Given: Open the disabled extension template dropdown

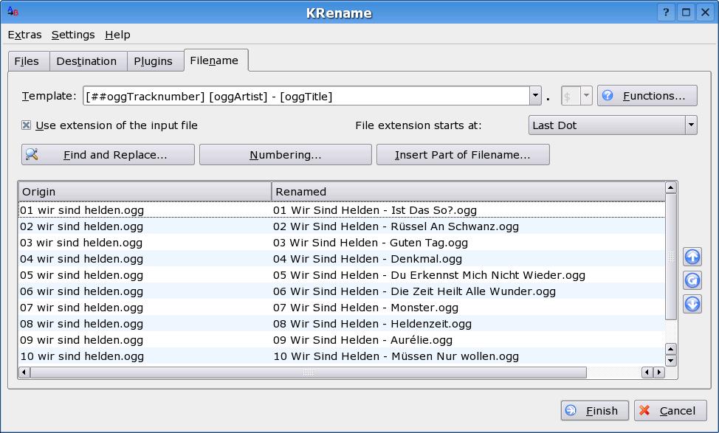Looking at the screenshot, I should pos(577,96).
